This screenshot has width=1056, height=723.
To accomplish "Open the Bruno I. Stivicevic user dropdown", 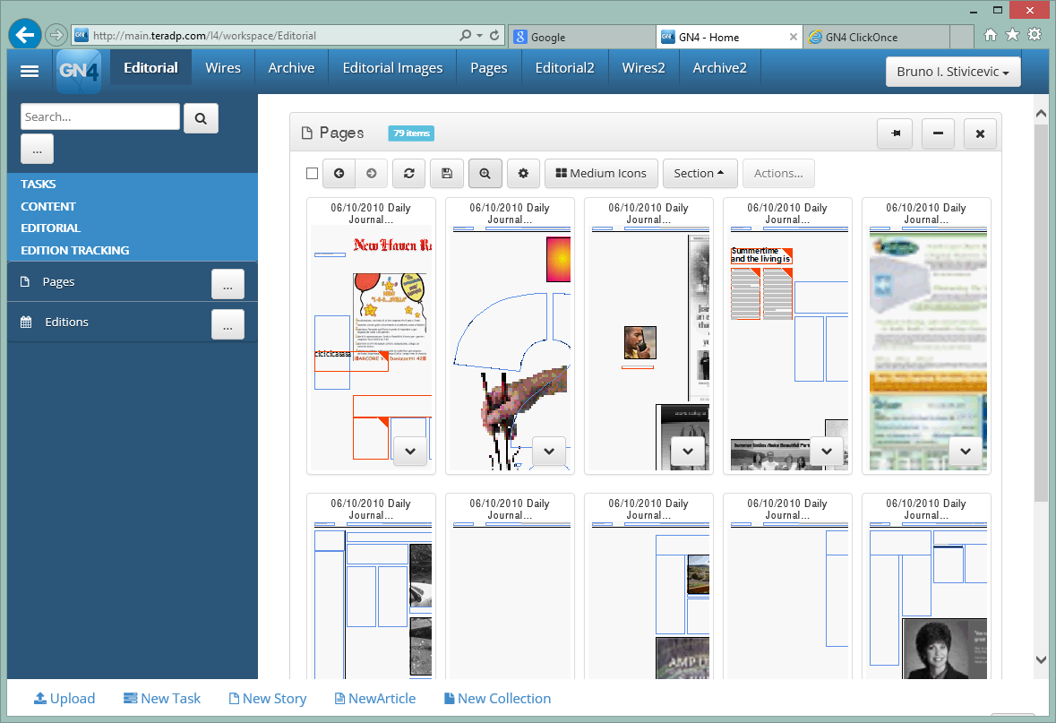I will click(x=953, y=72).
